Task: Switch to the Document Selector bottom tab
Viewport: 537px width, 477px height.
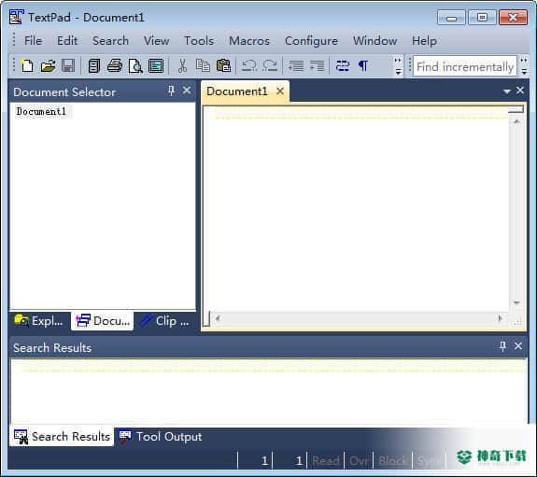Action: point(103,321)
